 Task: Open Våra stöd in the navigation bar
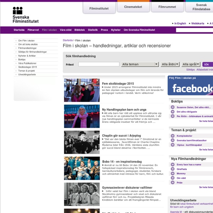pos(66,30)
